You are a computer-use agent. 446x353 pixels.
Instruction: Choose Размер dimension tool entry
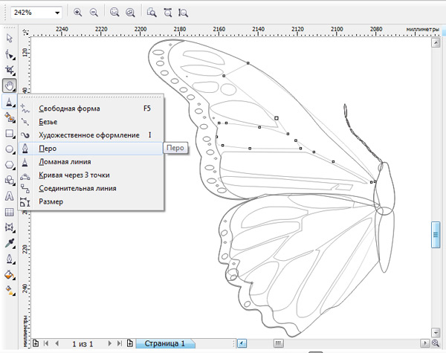pos(91,201)
